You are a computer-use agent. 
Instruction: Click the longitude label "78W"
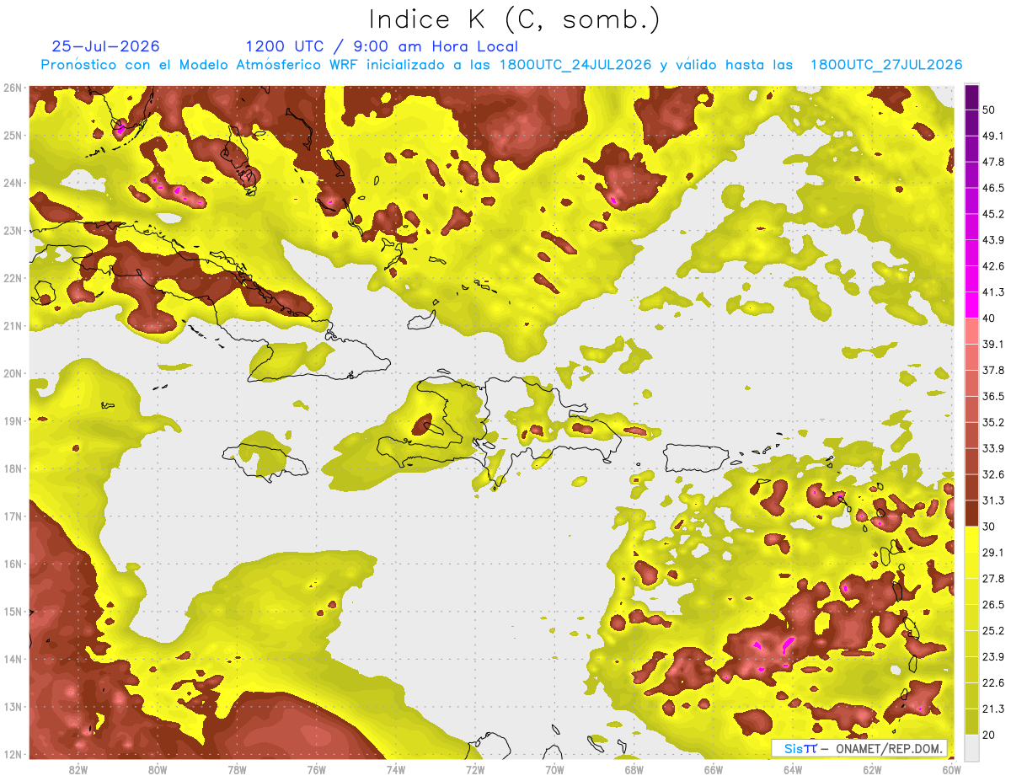click(237, 770)
